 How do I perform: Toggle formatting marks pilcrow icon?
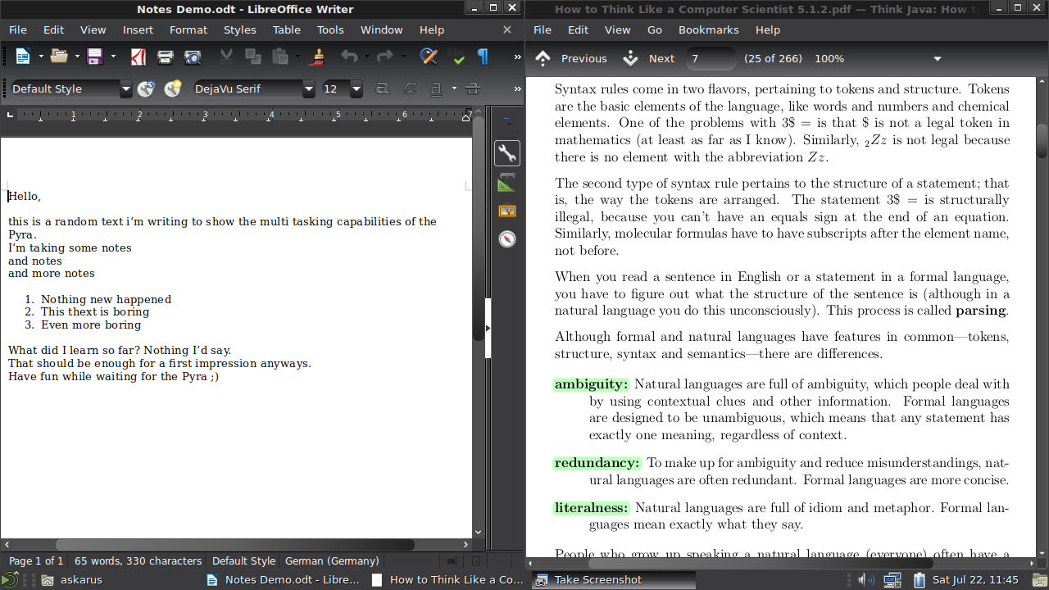pyautogui.click(x=483, y=57)
